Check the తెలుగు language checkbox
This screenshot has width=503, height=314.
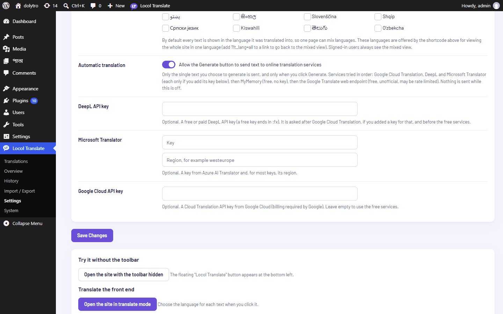[x=307, y=28]
